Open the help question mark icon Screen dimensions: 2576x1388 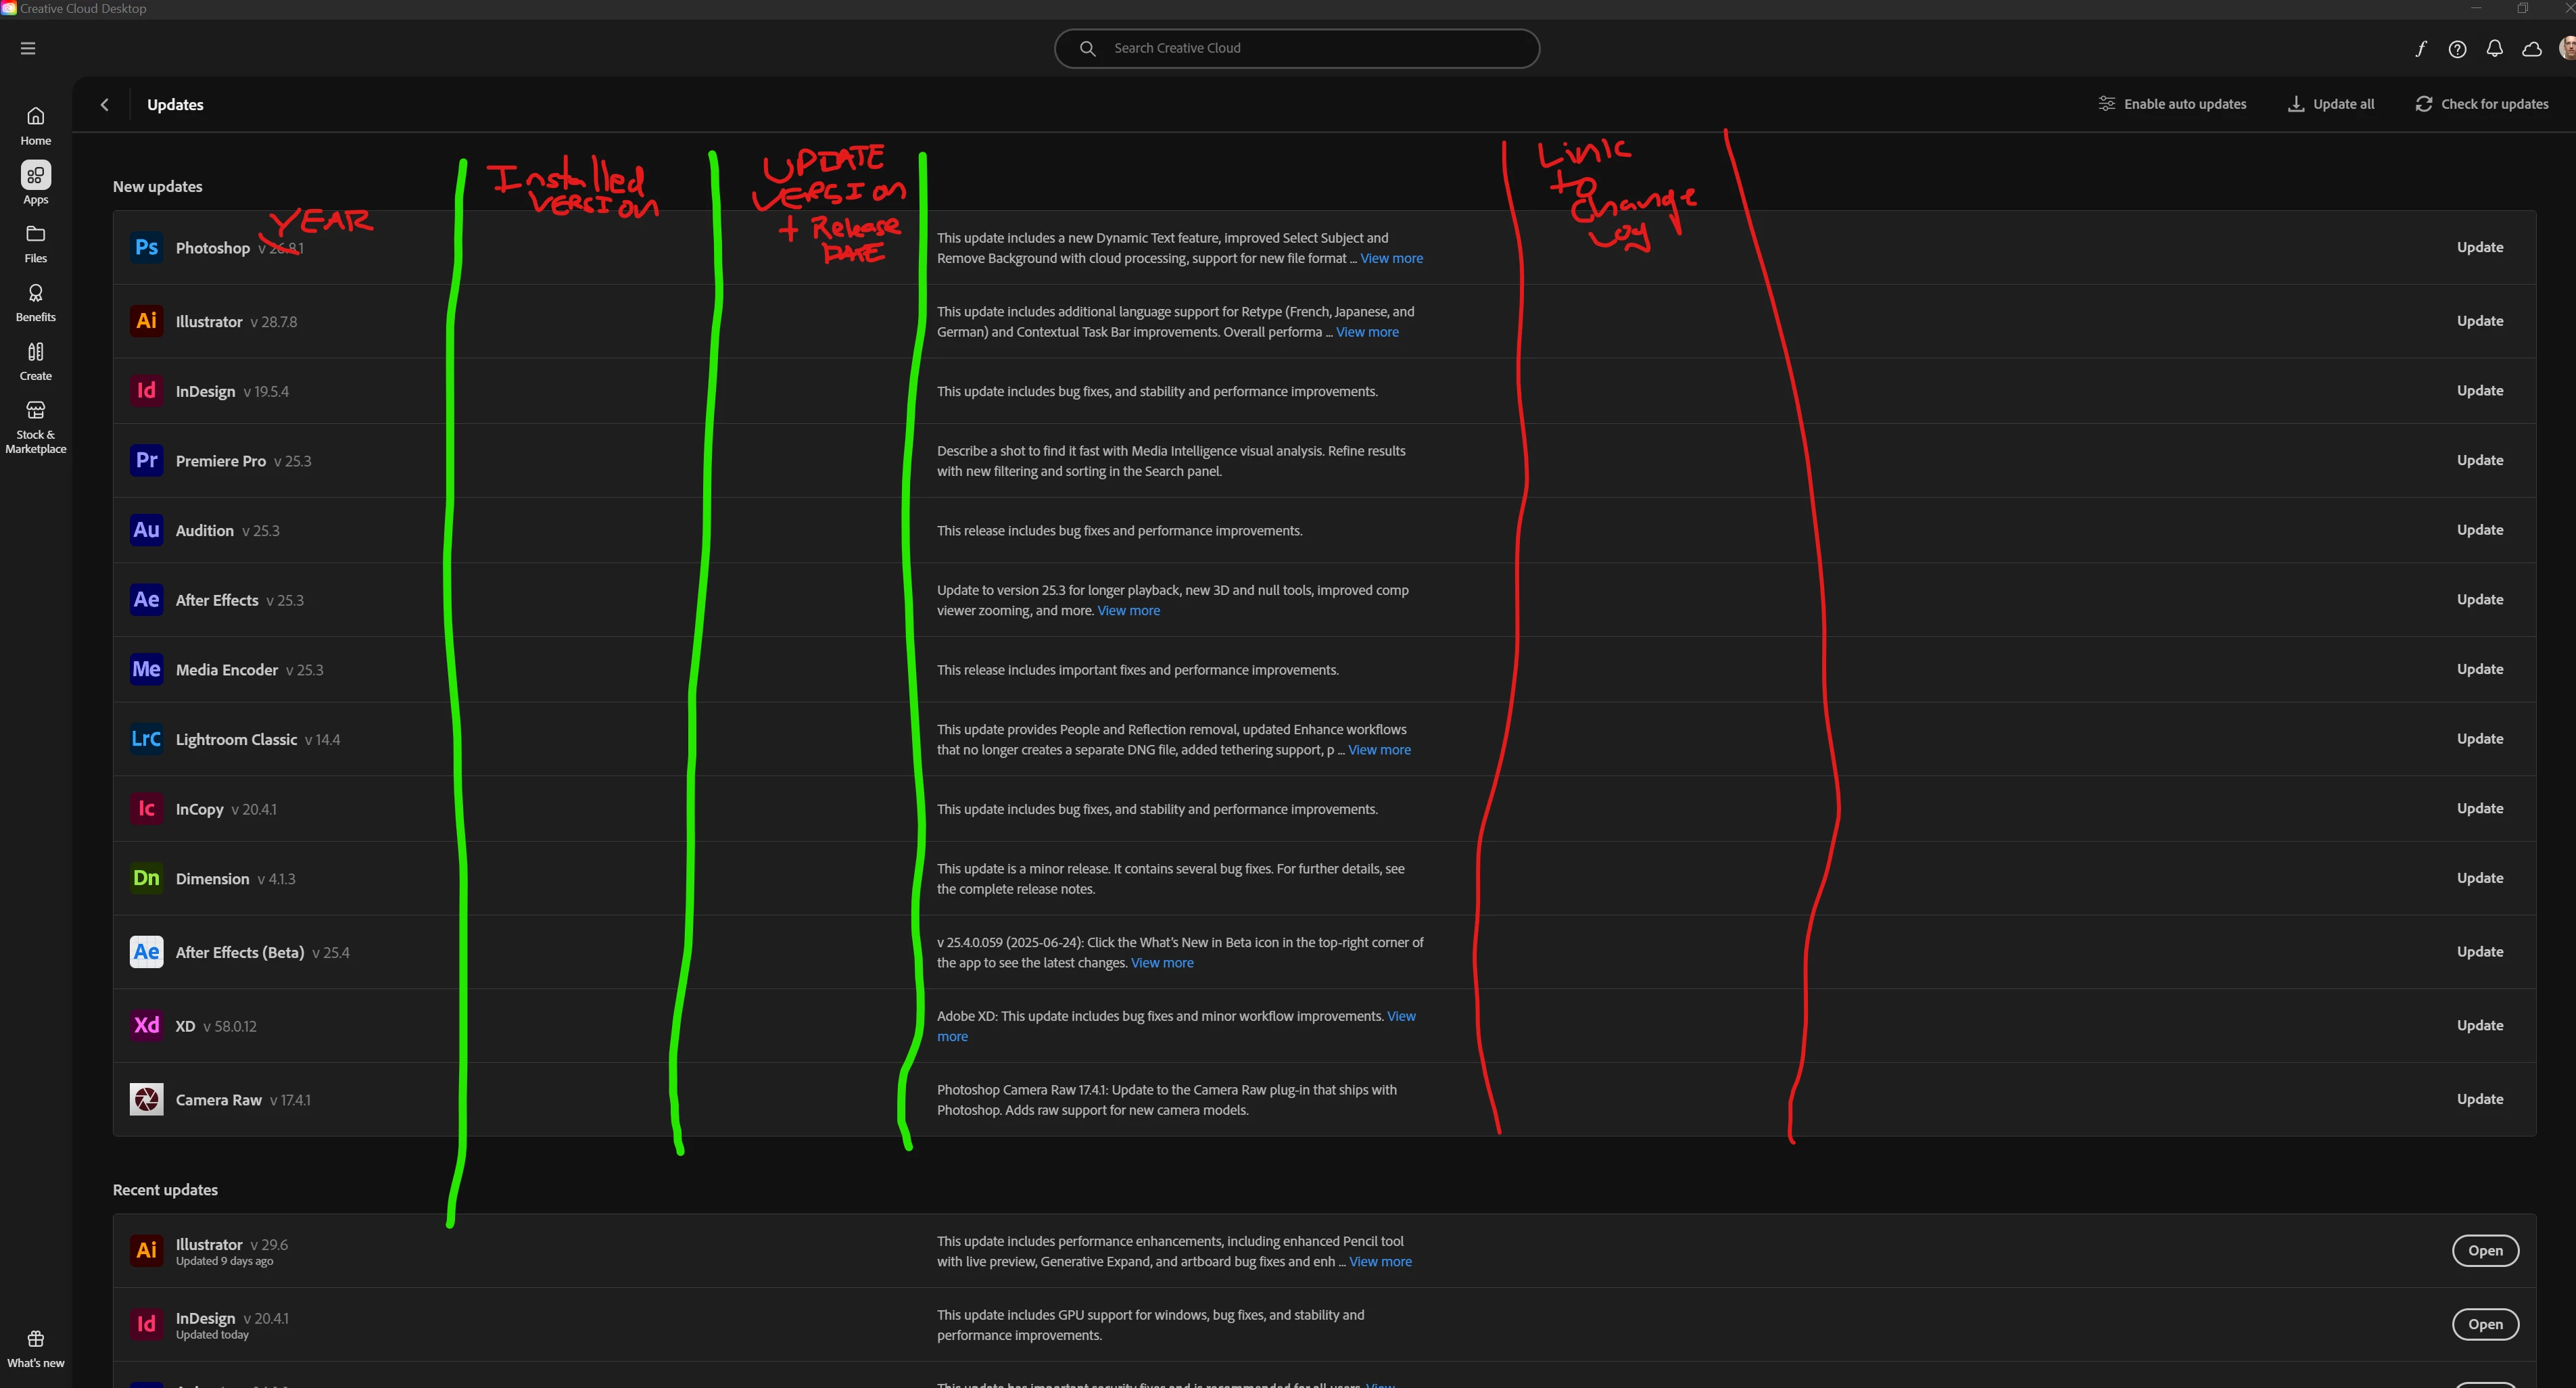[x=2457, y=49]
